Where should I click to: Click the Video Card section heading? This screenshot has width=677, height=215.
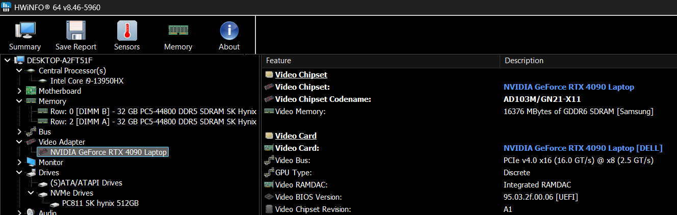click(296, 136)
